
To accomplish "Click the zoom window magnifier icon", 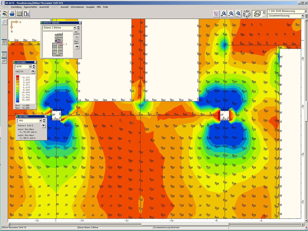I will (238, 14).
